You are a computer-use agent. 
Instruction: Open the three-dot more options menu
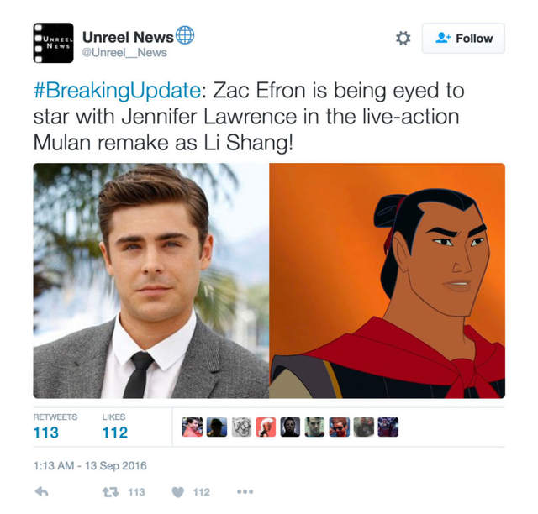click(245, 491)
